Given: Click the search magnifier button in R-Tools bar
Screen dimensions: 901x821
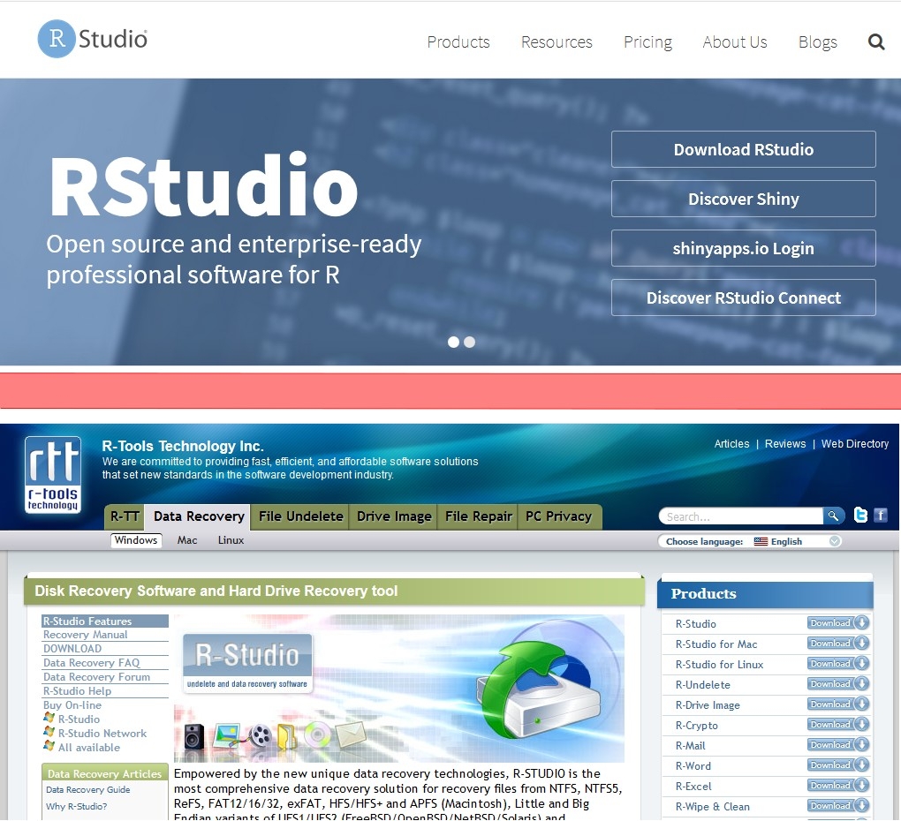Looking at the screenshot, I should (833, 516).
